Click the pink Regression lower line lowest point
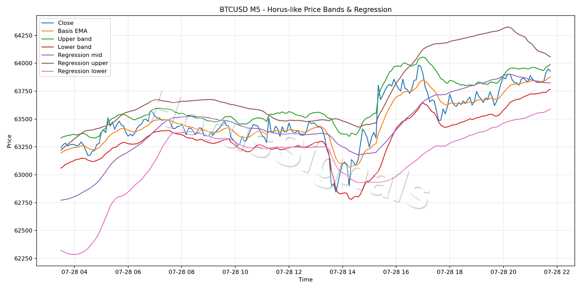 [x=74, y=254]
